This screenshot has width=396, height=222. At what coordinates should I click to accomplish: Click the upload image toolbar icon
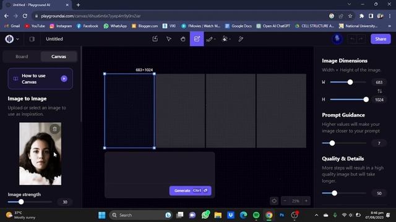click(x=155, y=39)
